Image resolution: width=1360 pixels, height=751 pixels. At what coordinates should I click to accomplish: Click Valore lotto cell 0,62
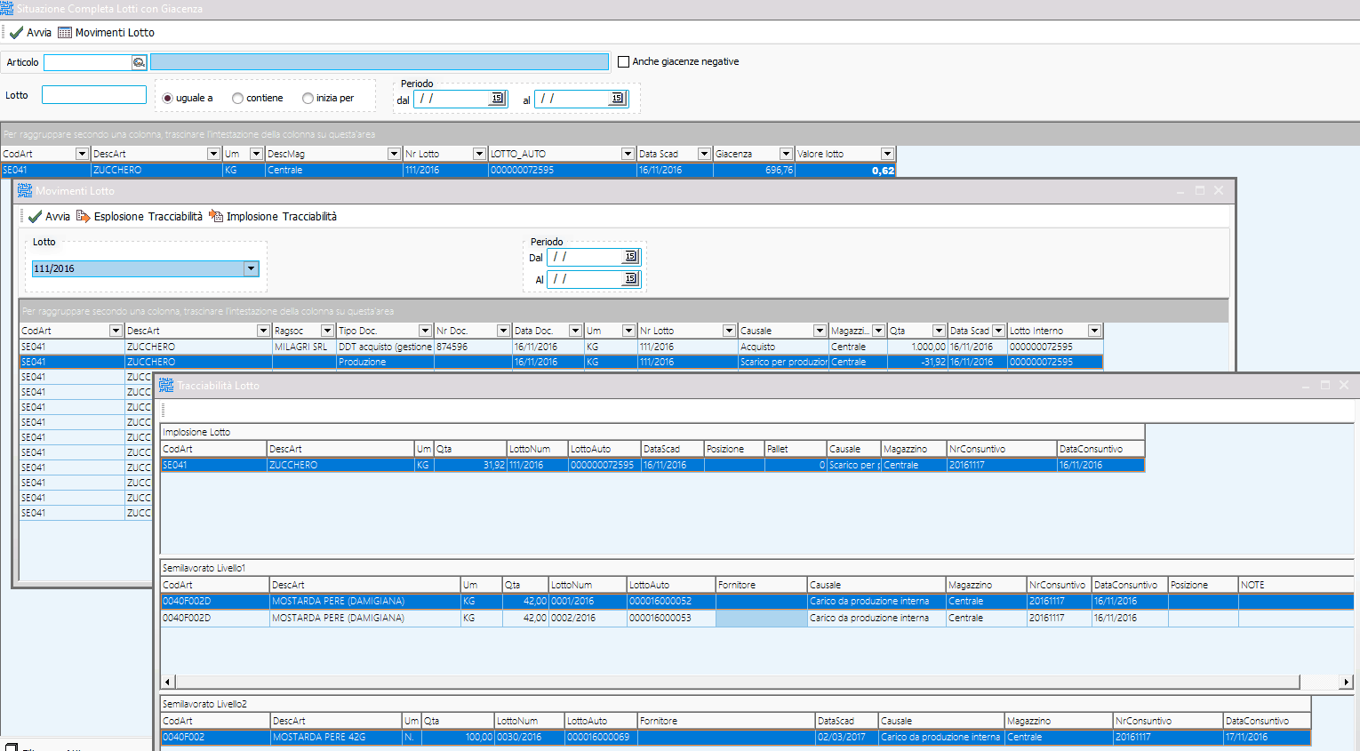[845, 170]
